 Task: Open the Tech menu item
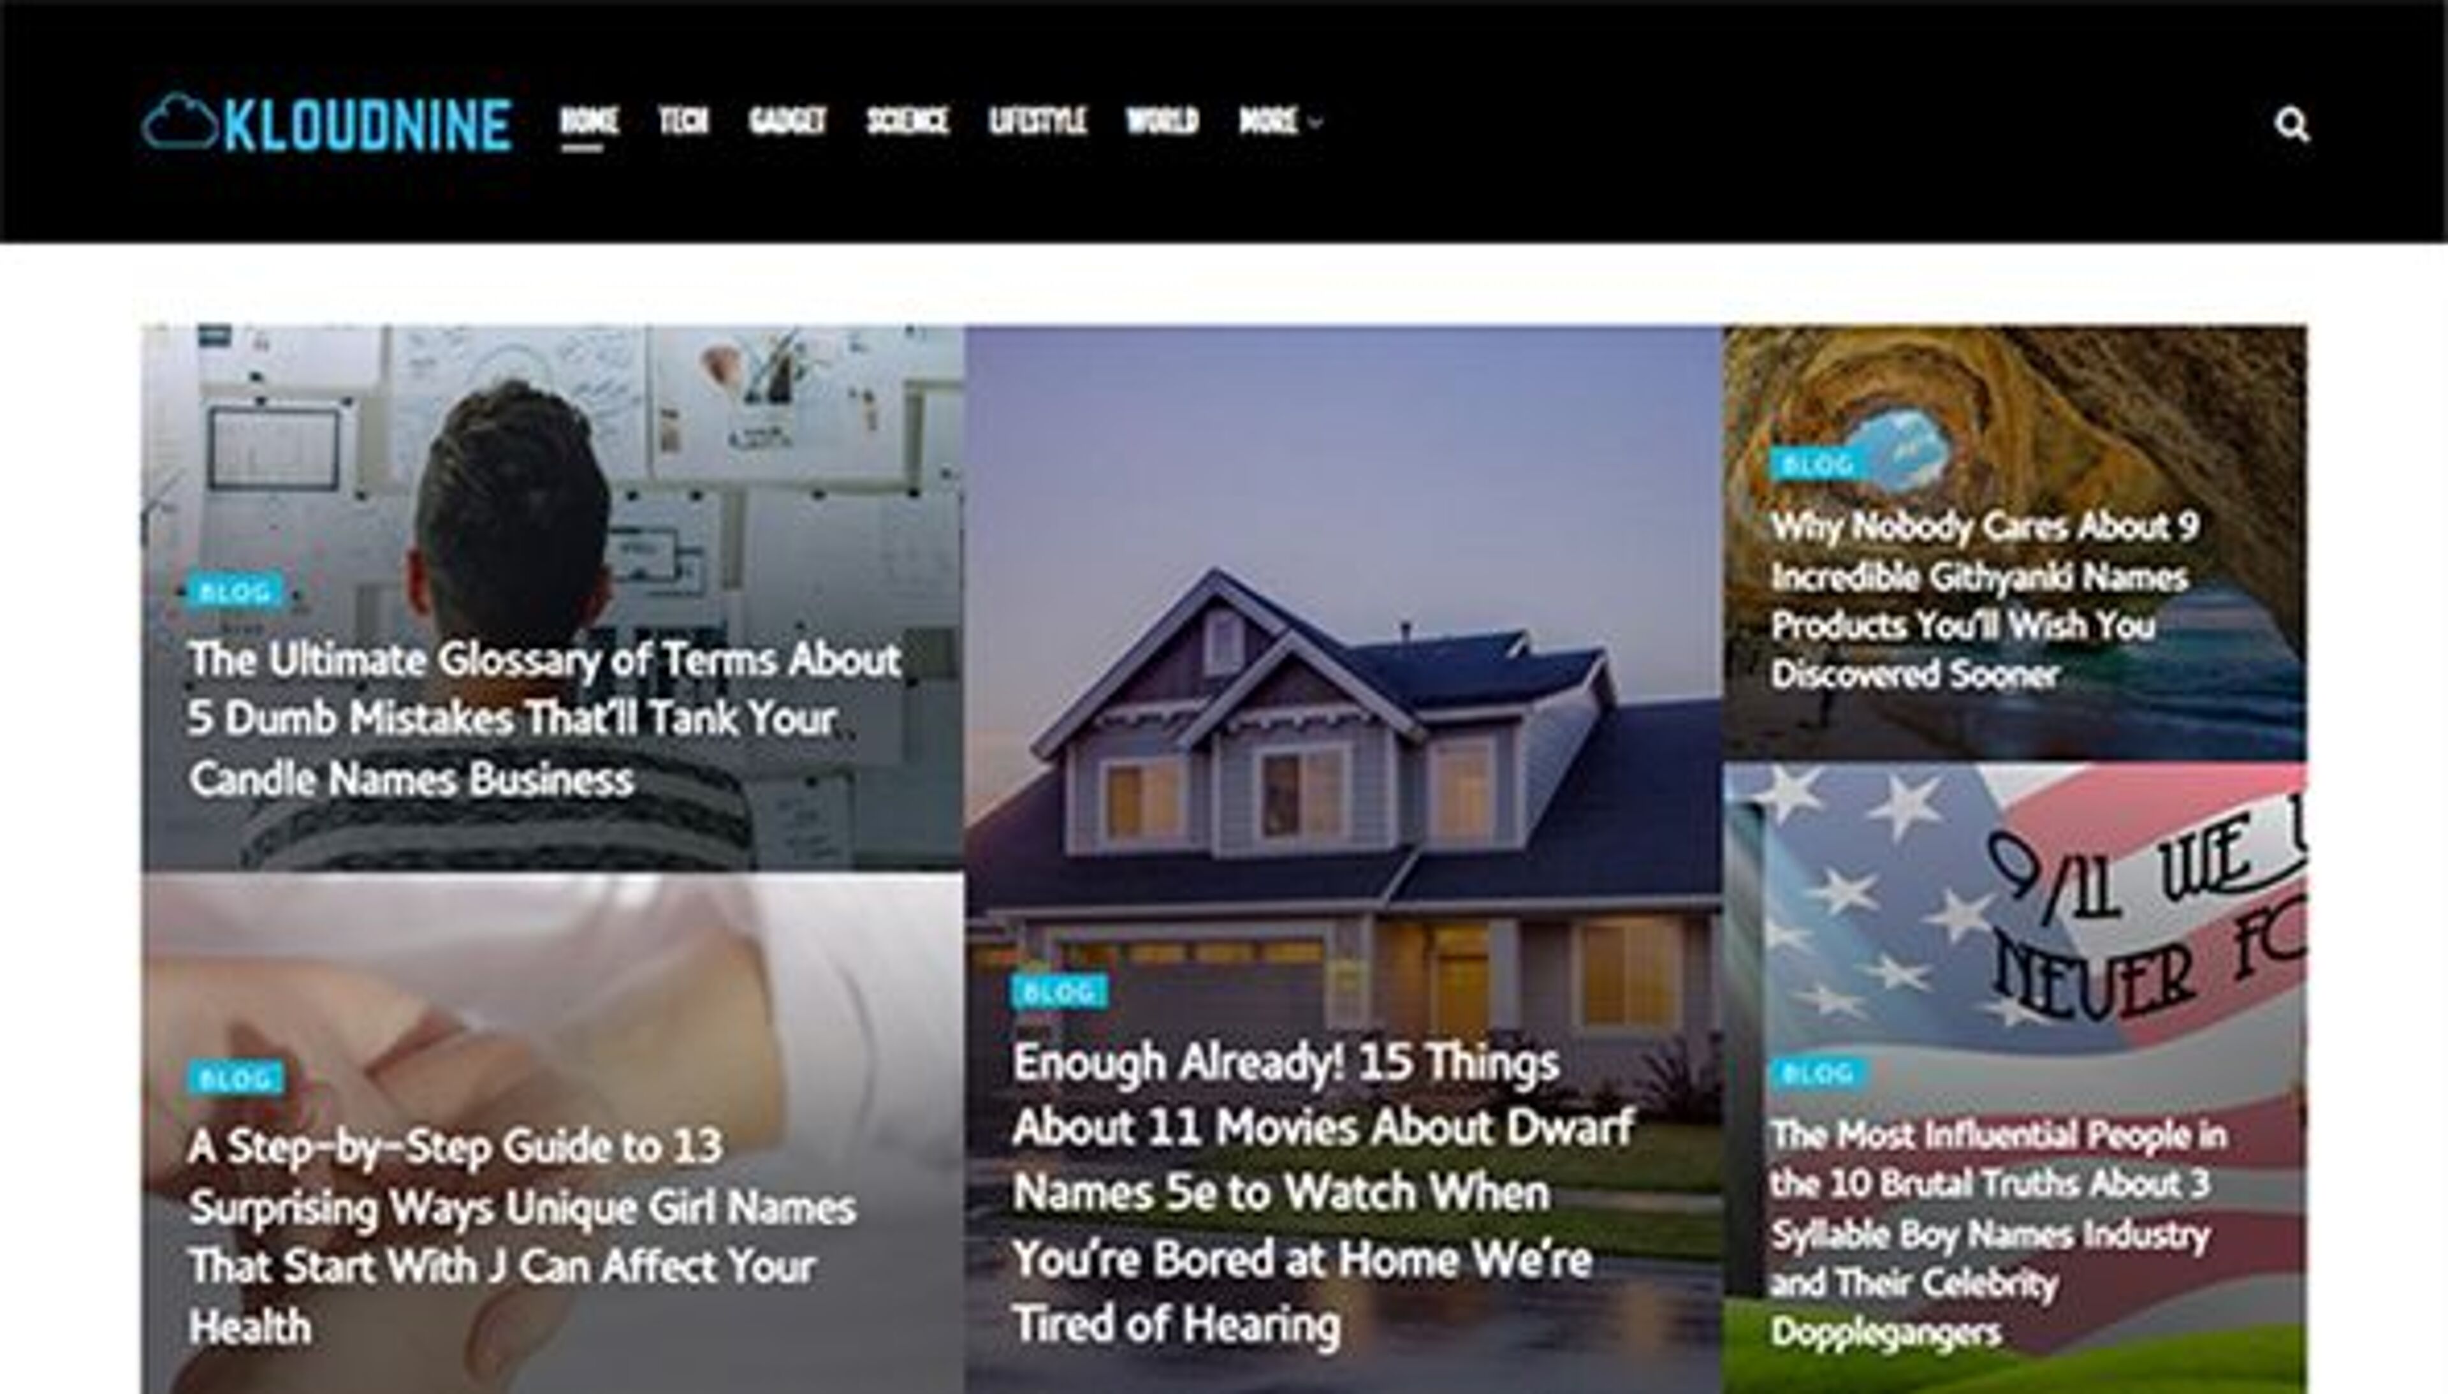coord(683,121)
